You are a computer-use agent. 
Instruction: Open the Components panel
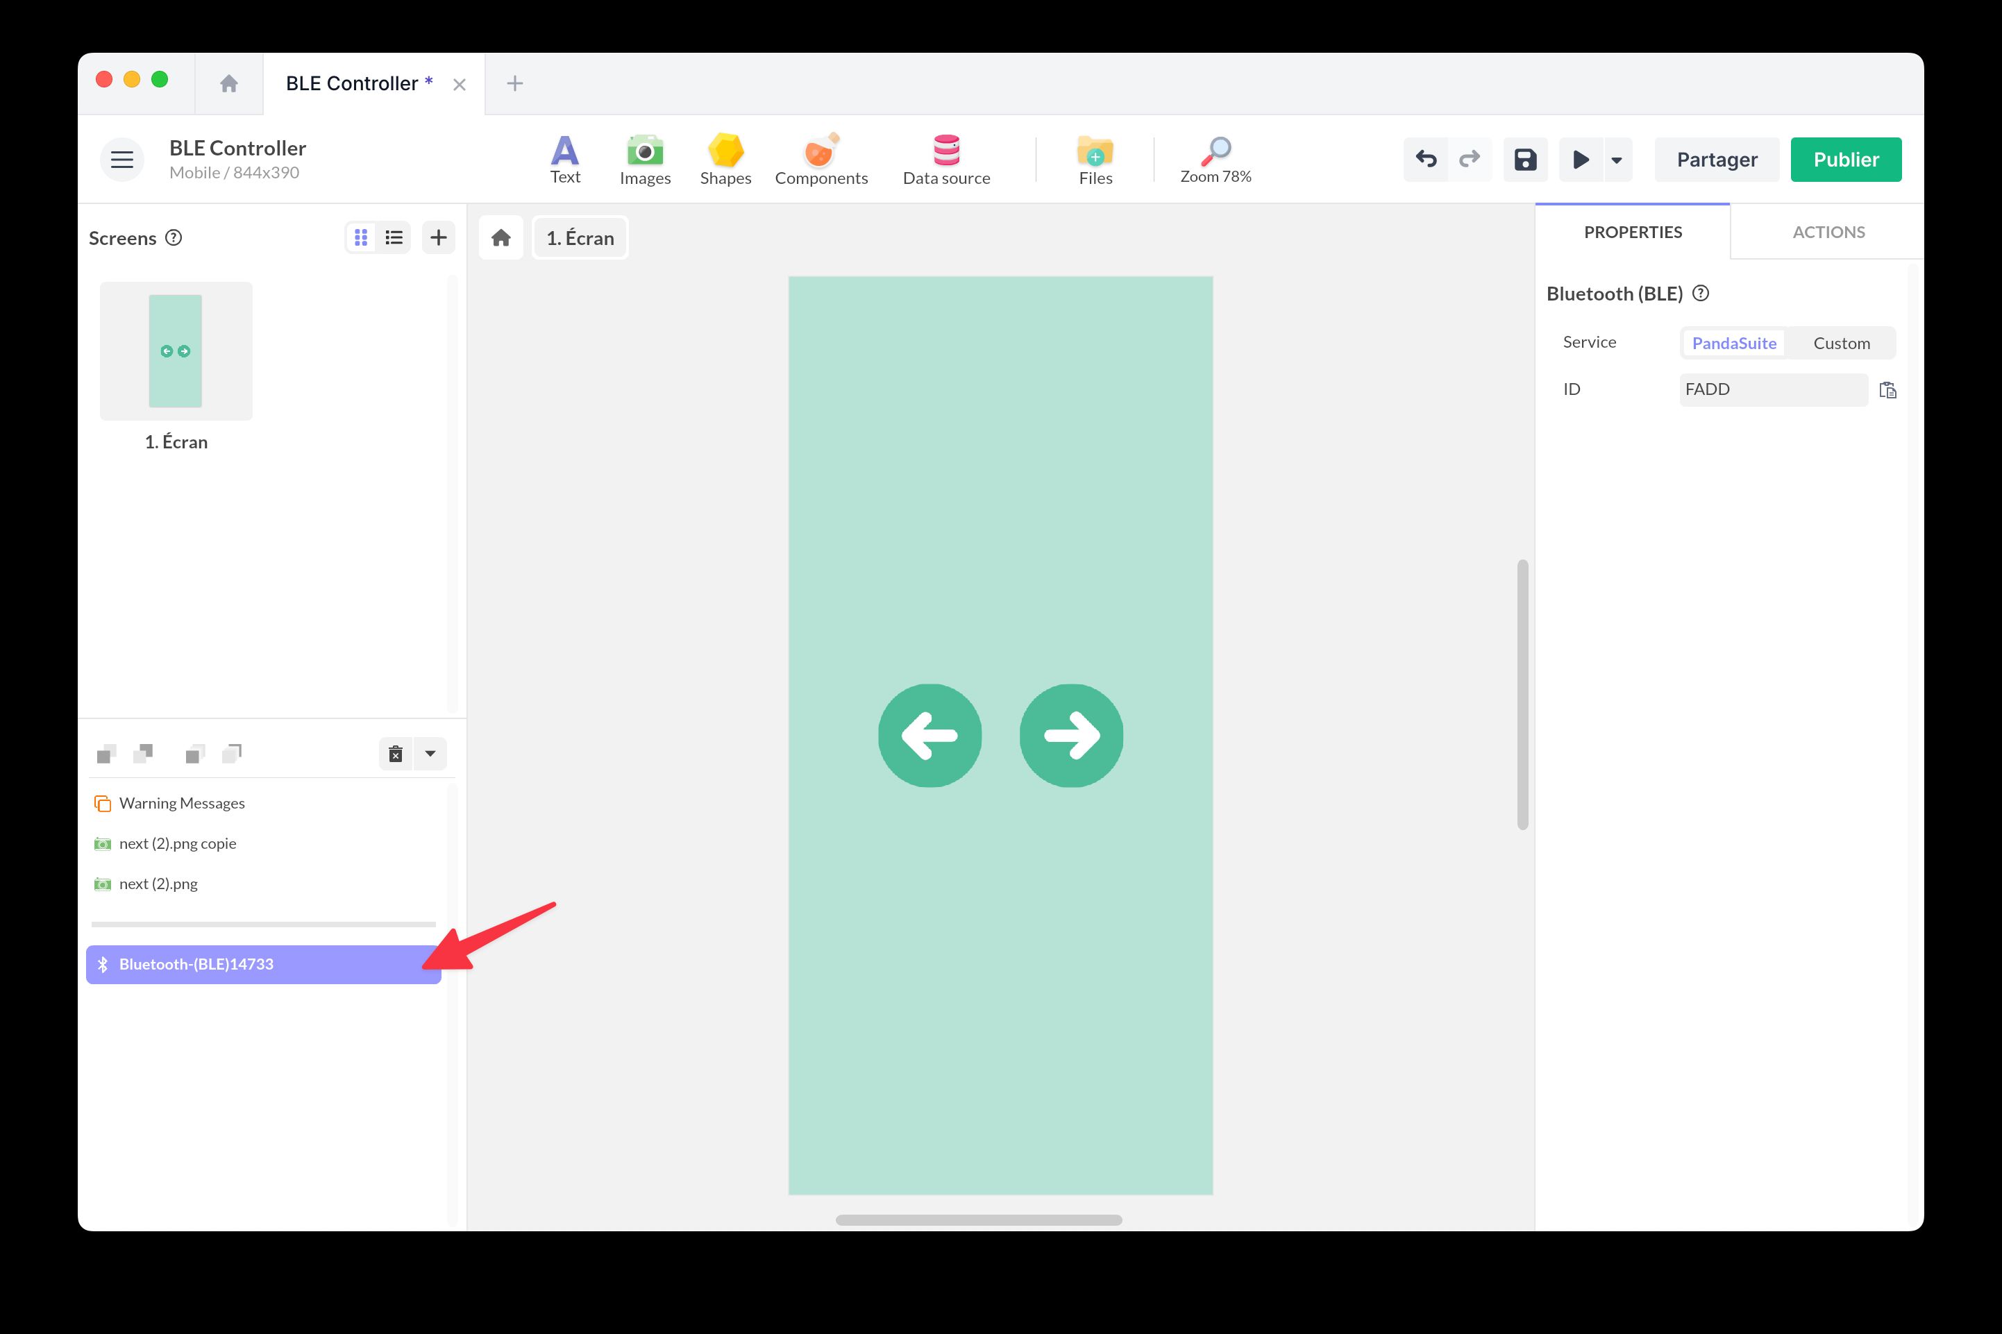click(x=821, y=158)
